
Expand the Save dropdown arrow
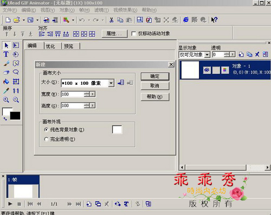click(x=37, y=20)
